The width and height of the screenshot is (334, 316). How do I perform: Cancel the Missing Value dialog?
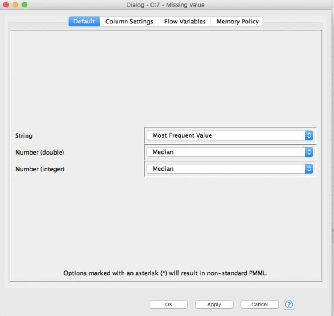point(260,304)
